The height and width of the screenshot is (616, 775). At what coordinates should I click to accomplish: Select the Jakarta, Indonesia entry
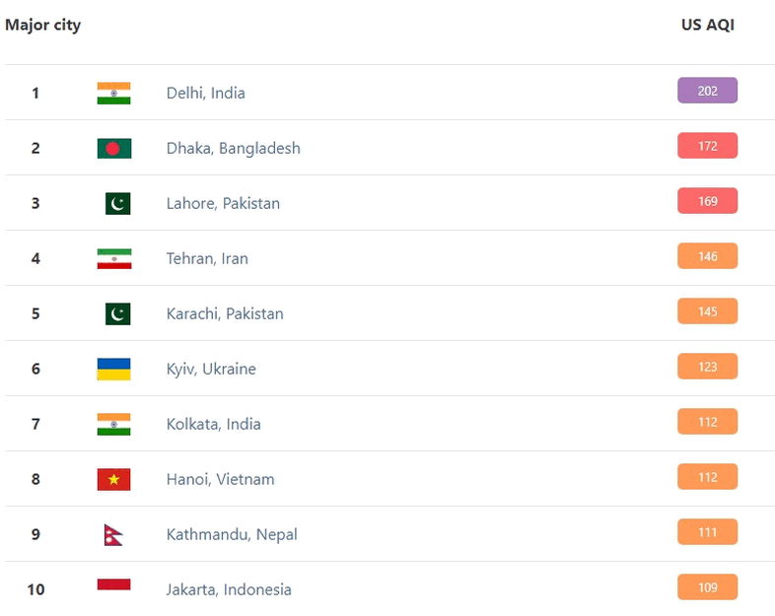coord(229,589)
